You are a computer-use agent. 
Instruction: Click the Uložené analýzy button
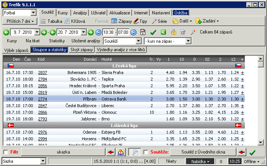(x=86, y=41)
